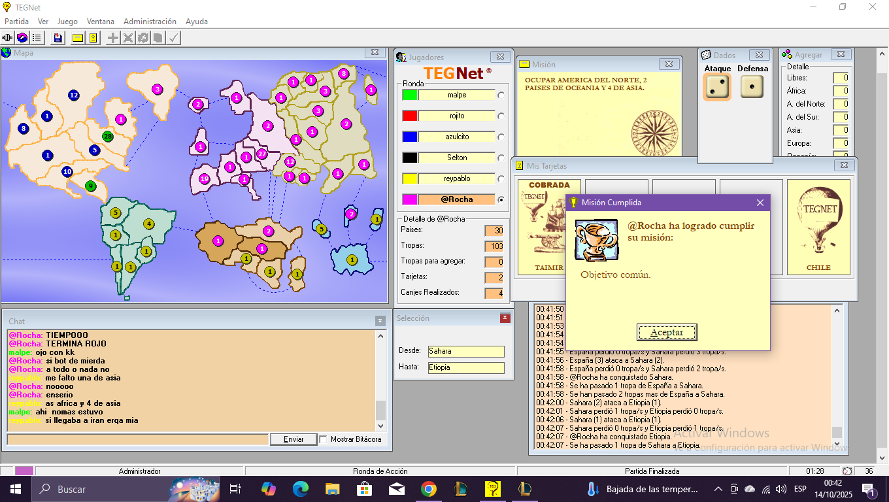Click the floppy disk save icon

(x=58, y=38)
